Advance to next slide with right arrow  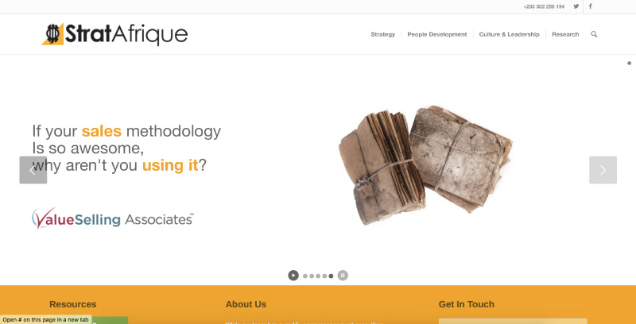603,170
